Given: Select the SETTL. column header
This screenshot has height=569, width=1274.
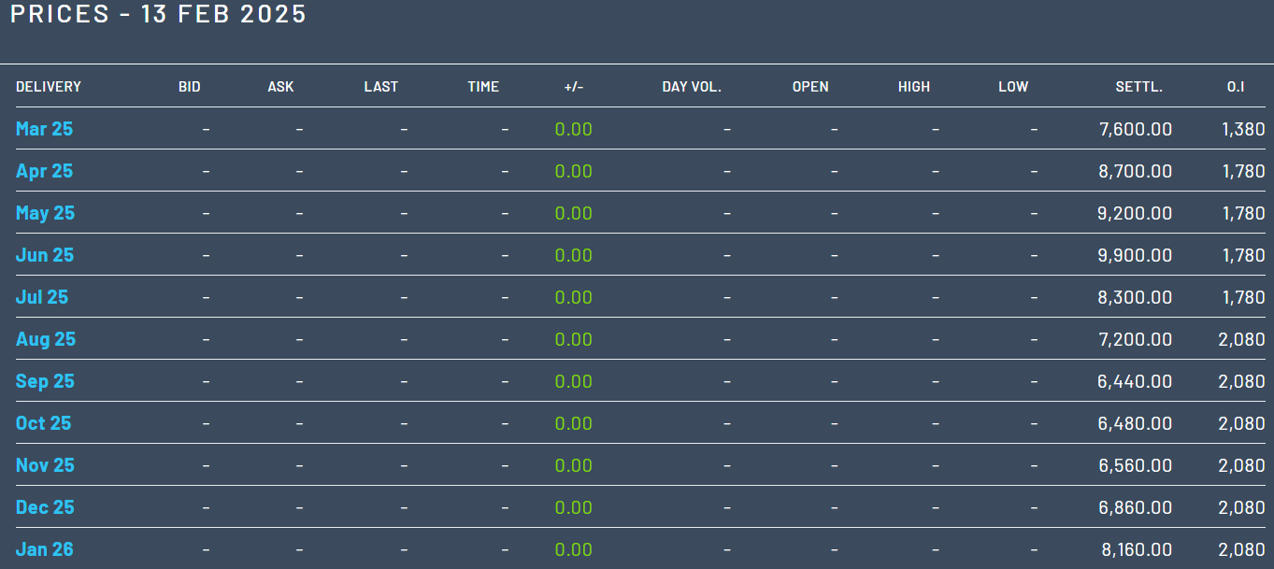Looking at the screenshot, I should [1138, 87].
